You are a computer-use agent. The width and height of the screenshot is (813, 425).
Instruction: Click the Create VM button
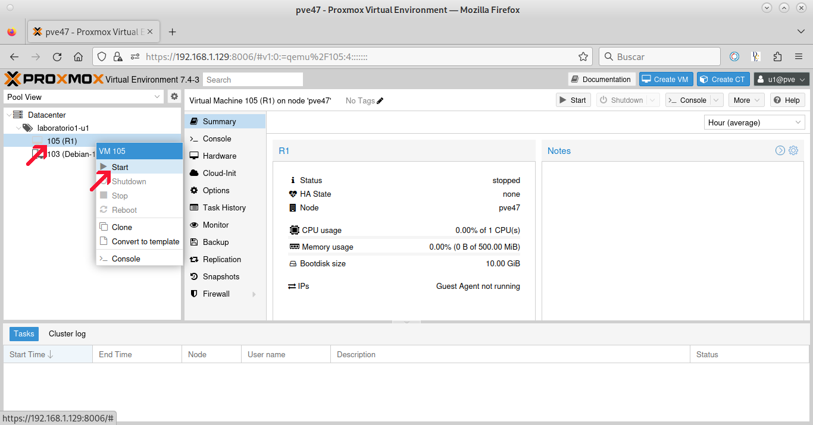665,79
